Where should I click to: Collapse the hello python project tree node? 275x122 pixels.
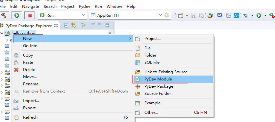tap(2, 33)
